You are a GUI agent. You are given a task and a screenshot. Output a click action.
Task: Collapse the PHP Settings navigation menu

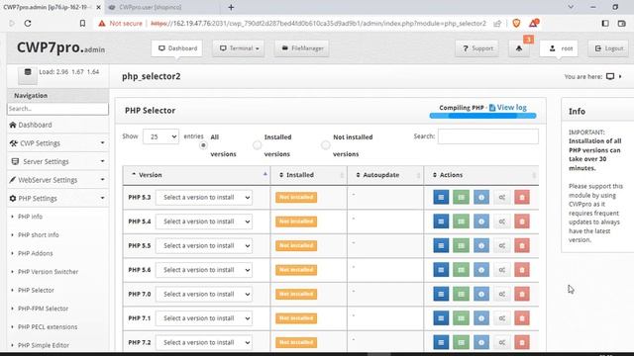point(57,199)
